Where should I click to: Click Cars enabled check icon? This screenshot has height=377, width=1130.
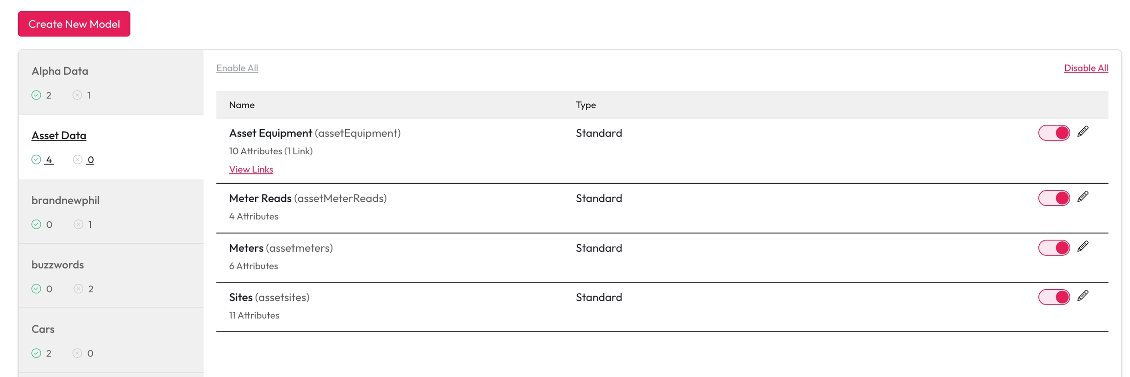coord(36,353)
